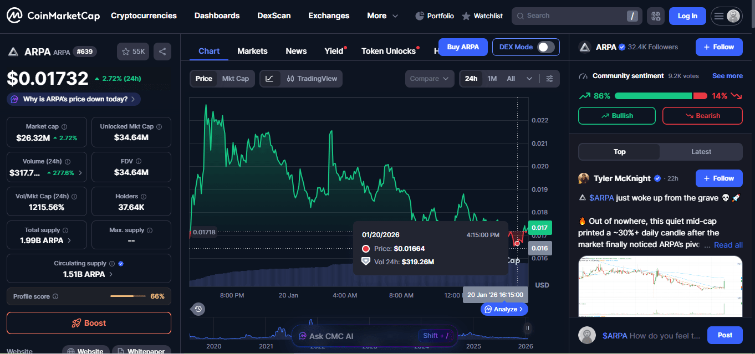Switch to the Markets tab
The height and width of the screenshot is (354, 755).
click(252, 51)
